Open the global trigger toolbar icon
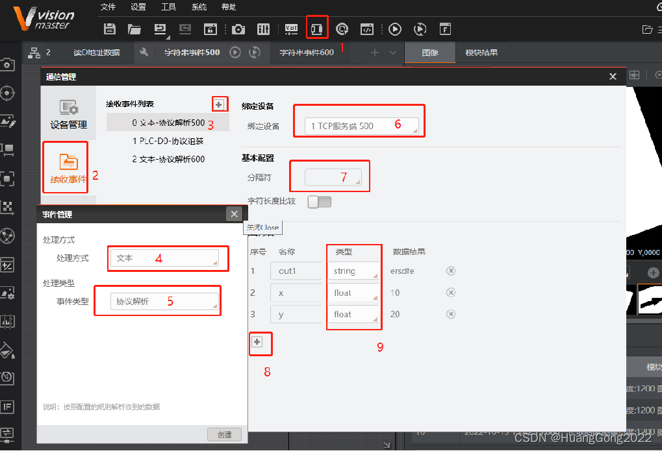This screenshot has height=451, width=662. tap(342, 29)
